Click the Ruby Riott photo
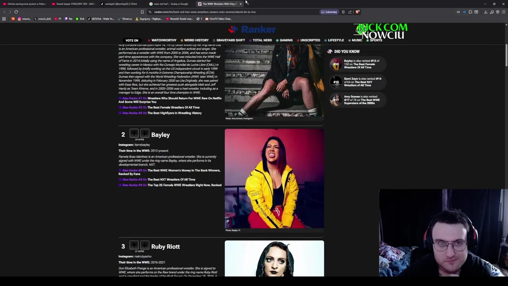This screenshot has height=286, width=508. [274, 259]
